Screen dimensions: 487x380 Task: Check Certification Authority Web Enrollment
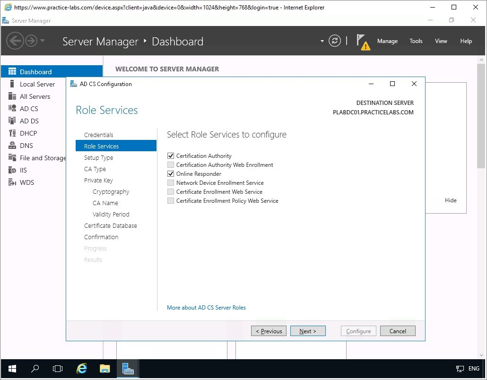pyautogui.click(x=171, y=165)
